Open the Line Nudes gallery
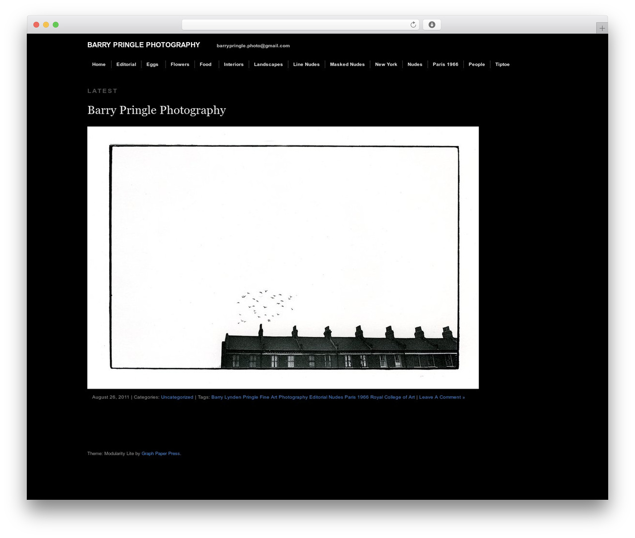Image resolution: width=635 pixels, height=538 pixels. click(x=306, y=65)
